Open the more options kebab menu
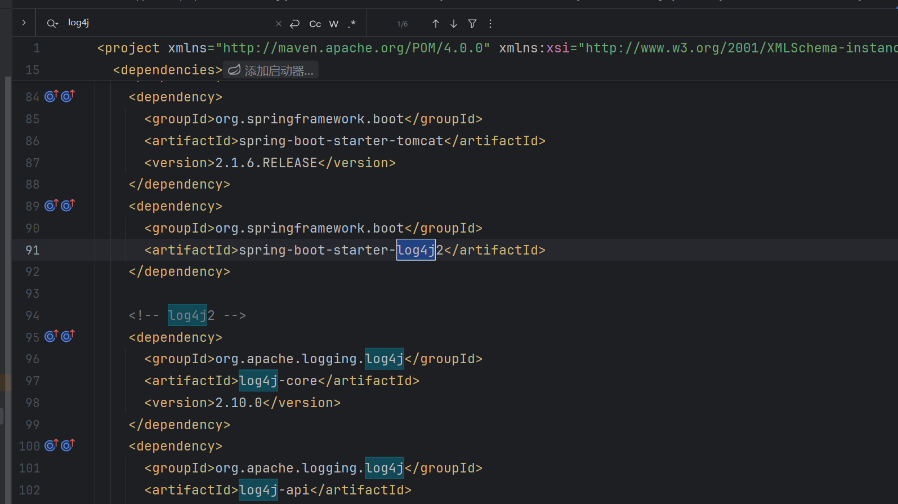898x504 pixels. (x=490, y=24)
